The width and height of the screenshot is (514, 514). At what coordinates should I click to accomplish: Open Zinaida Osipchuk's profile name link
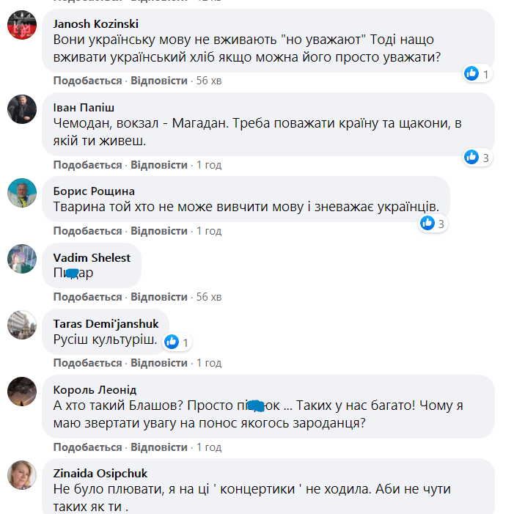100,473
